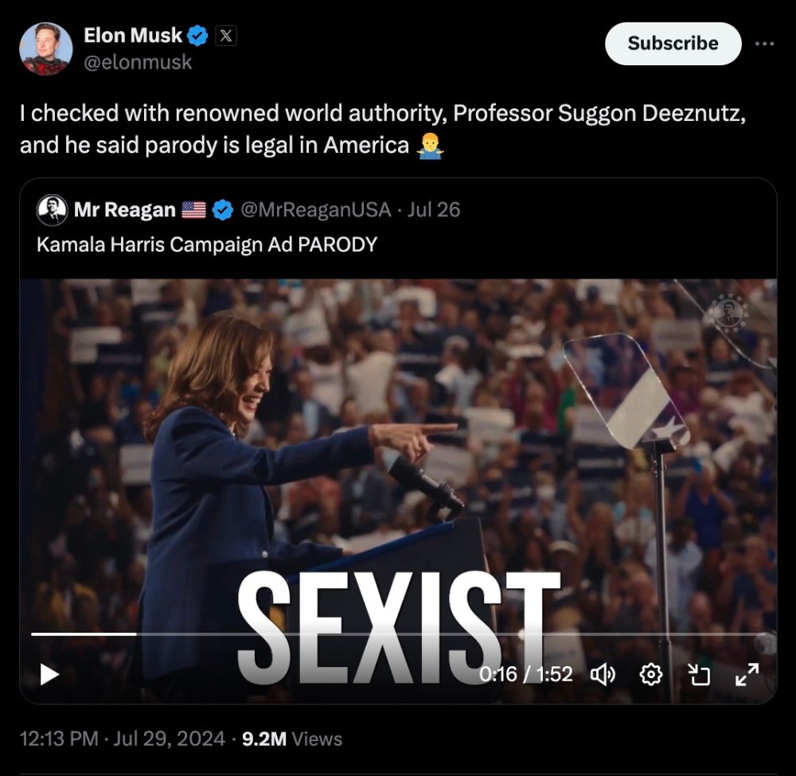Viewport: 796px width, 776px height.
Task: Click the Subscribe button
Action: [673, 44]
